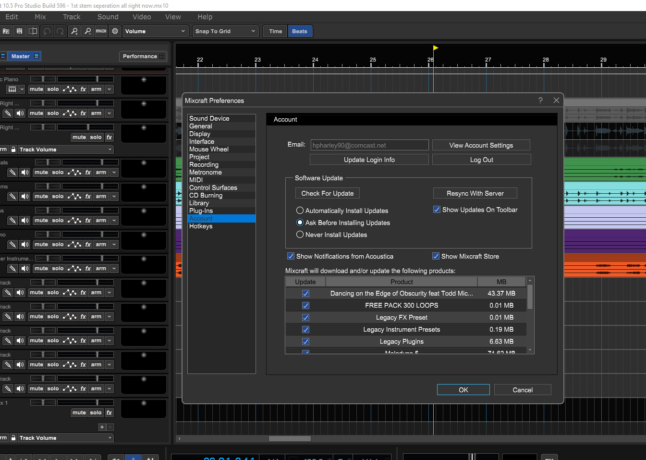Click Check For Update button
This screenshot has width=646, height=460.
point(328,193)
